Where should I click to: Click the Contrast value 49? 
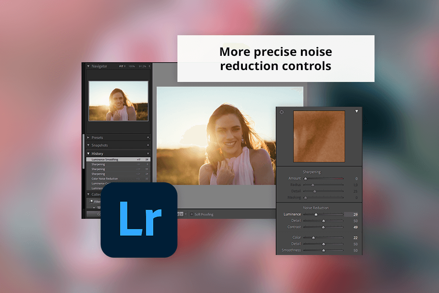pyautogui.click(x=355, y=227)
